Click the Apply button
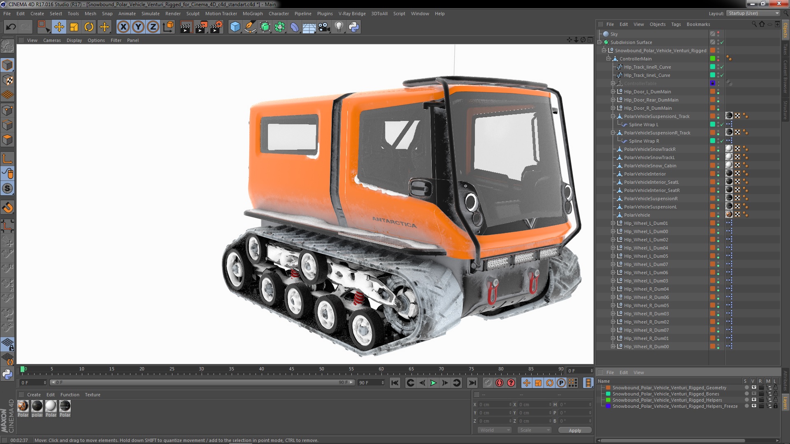Screen dimensions: 790x444 click(x=574, y=430)
